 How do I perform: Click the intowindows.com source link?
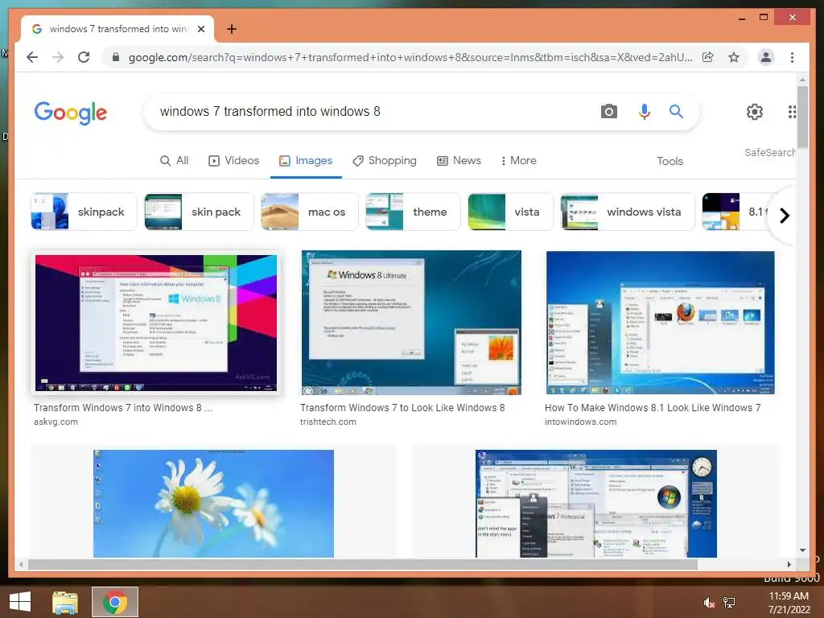click(x=581, y=422)
